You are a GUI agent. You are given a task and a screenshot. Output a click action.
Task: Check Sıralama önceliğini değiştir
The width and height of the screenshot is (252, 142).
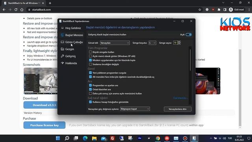pyautogui.click(x=90, y=64)
